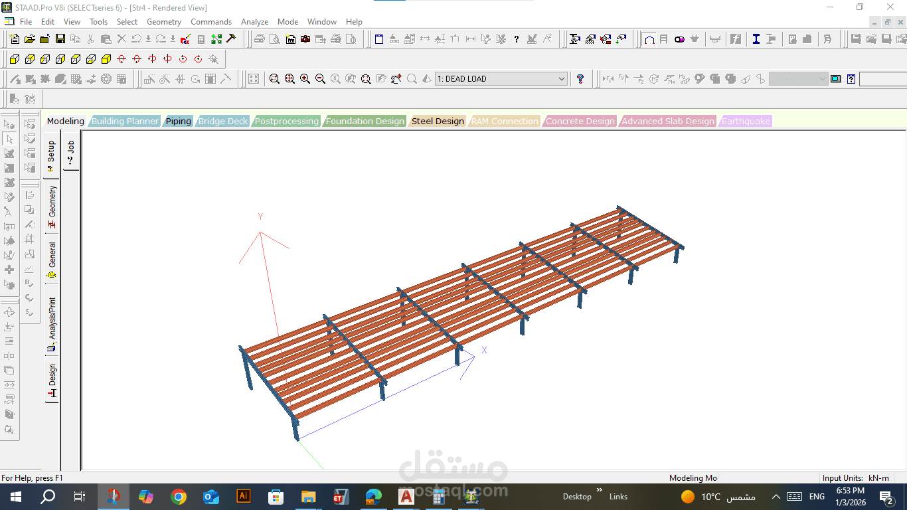Open the notification center icon
Screen dimensions: 907x510
pos(886,497)
